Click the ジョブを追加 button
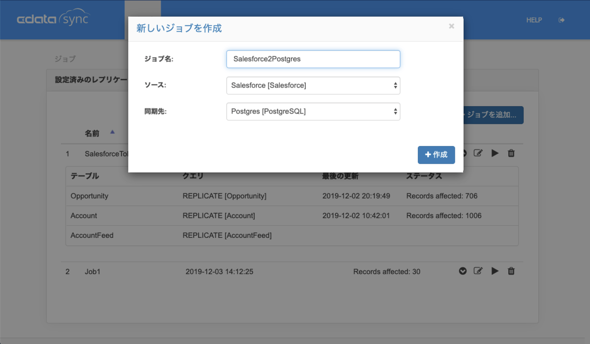This screenshot has height=344, width=590. click(493, 115)
